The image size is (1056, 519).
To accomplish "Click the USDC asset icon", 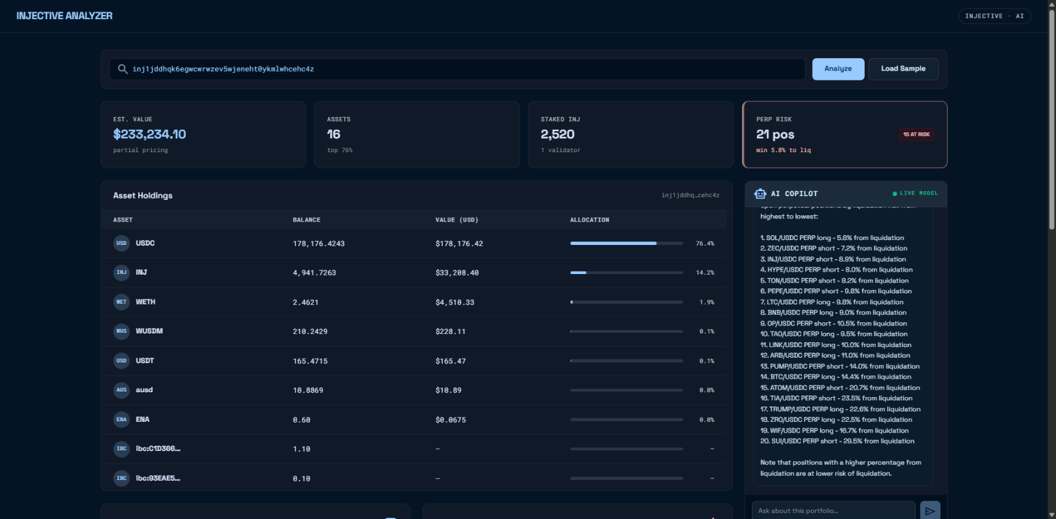I will click(121, 243).
